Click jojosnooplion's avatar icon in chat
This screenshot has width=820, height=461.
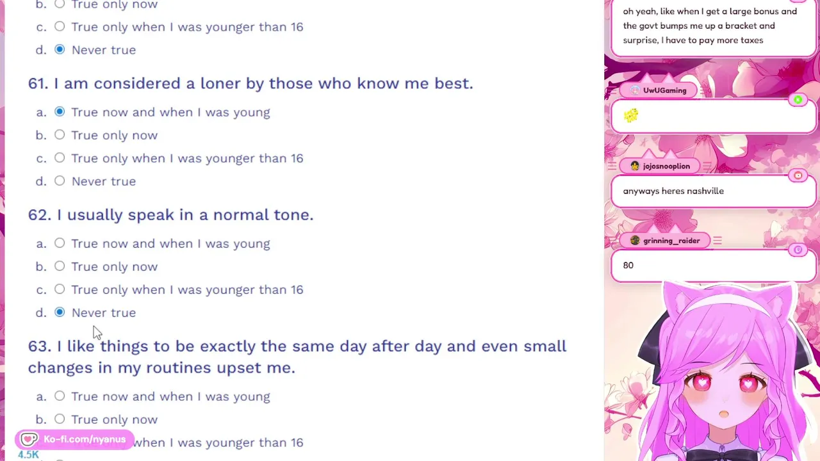pyautogui.click(x=635, y=166)
